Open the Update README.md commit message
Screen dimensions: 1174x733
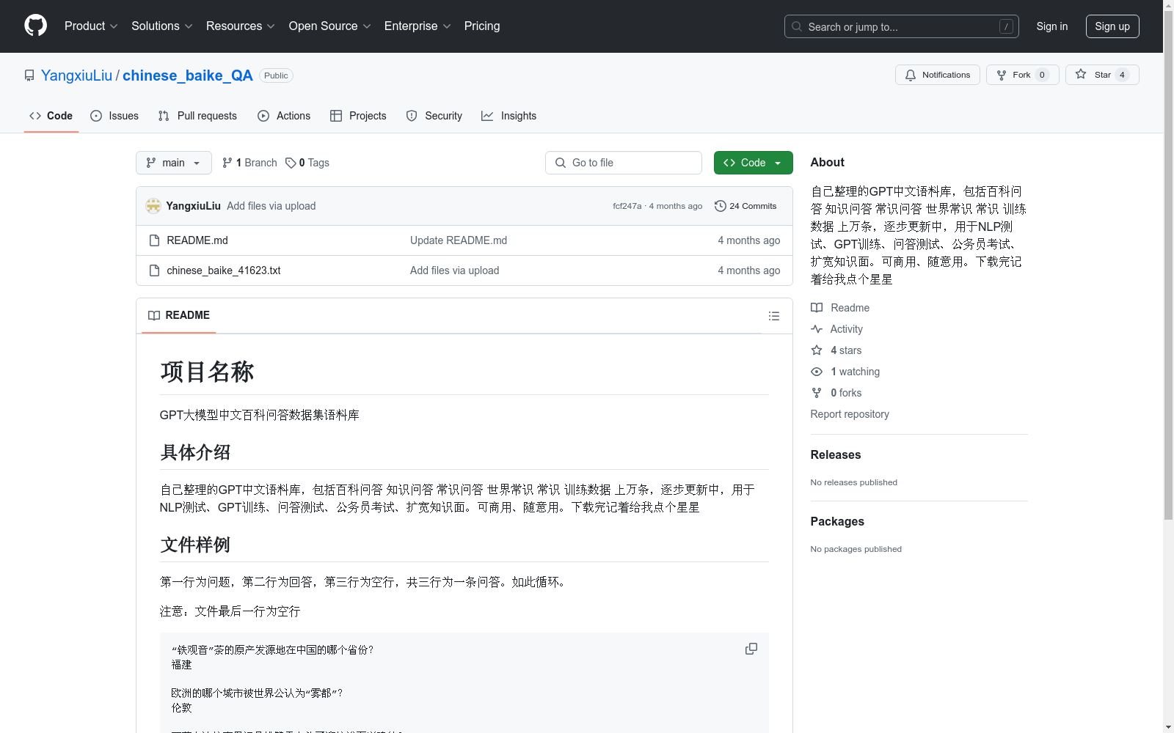click(459, 240)
